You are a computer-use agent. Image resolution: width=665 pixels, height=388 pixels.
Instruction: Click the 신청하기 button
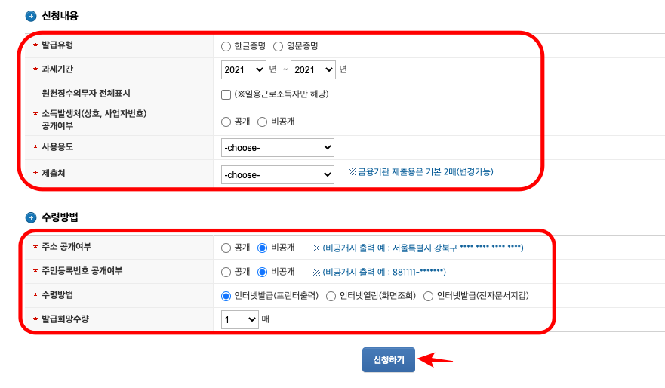(x=389, y=360)
